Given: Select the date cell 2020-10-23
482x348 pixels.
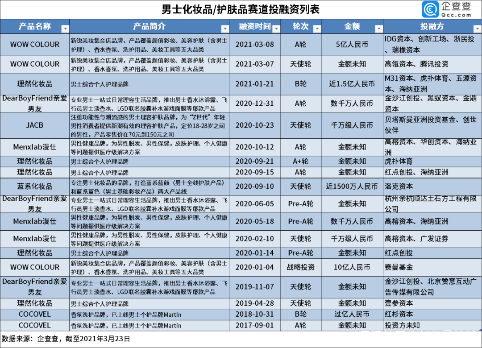Looking at the screenshot, I should point(255,125).
